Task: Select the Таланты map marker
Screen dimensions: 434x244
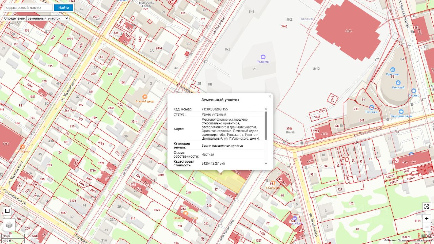Action: 263,57
